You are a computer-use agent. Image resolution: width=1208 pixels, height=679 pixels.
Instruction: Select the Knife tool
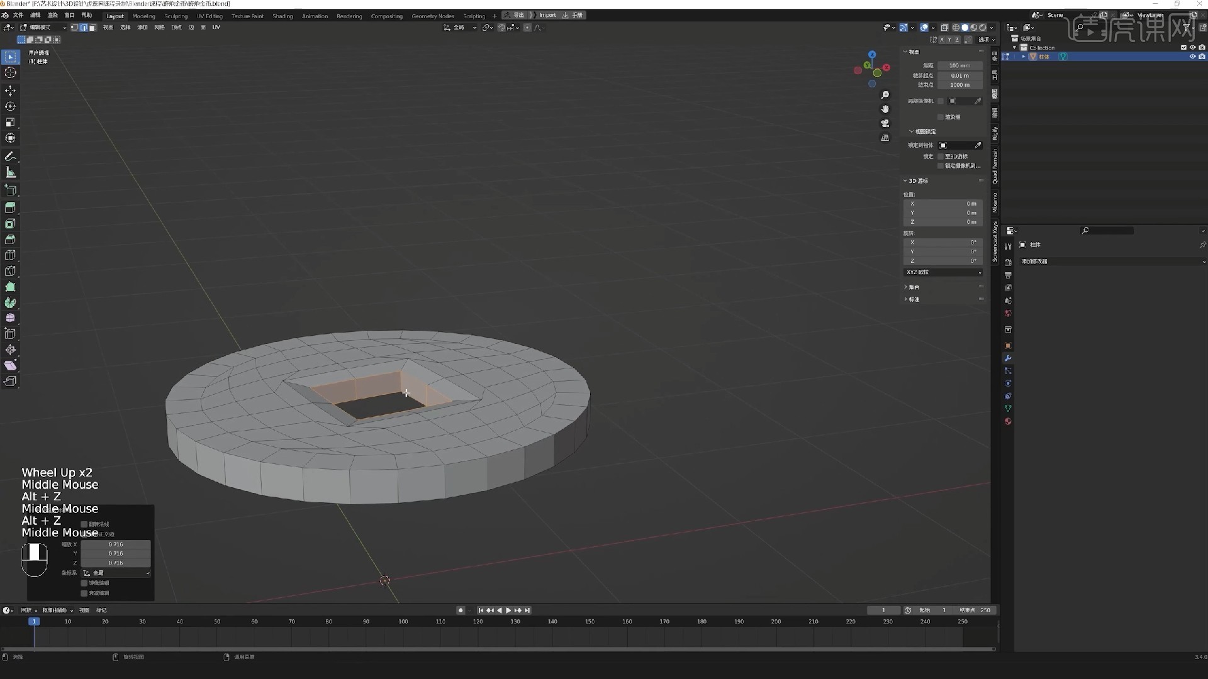tap(10, 270)
